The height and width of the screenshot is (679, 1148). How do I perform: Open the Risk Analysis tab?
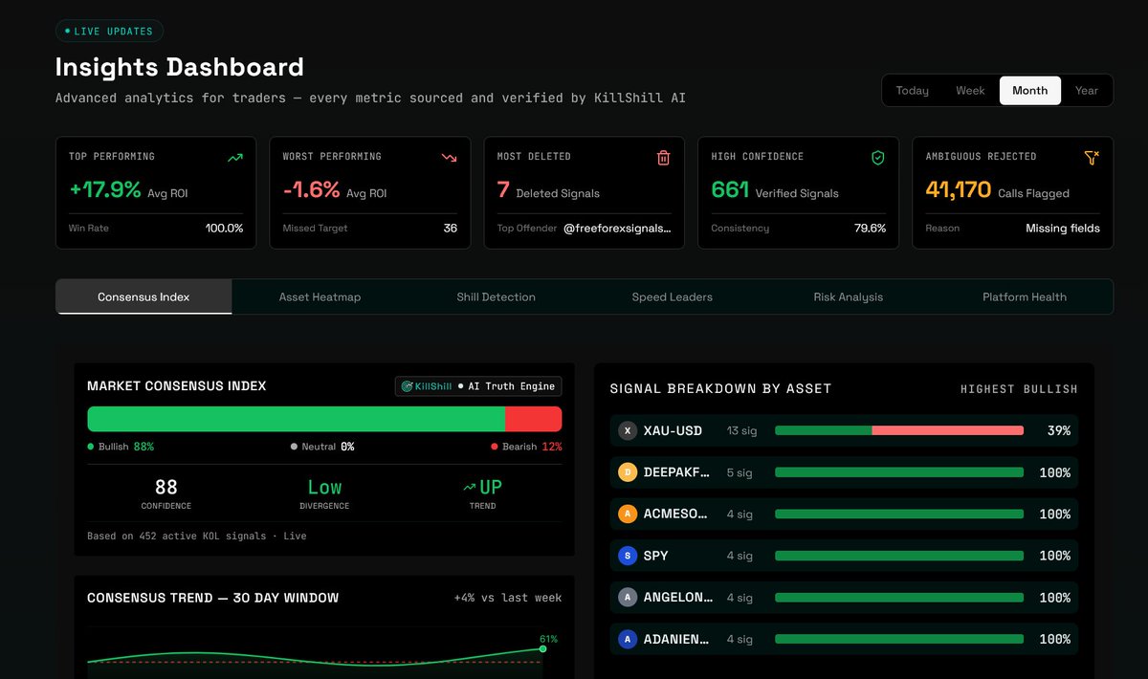point(849,296)
